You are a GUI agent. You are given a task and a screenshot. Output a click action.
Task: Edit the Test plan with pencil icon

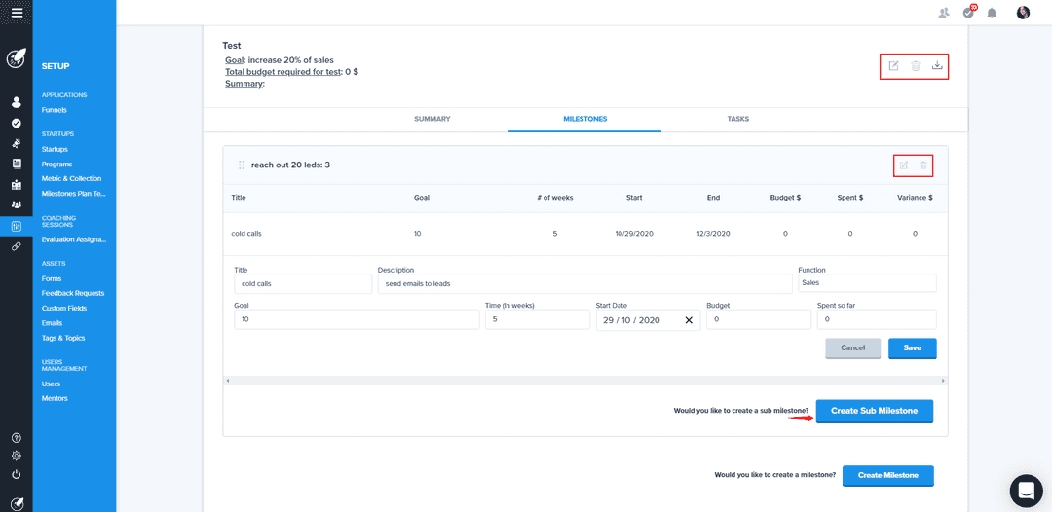[894, 66]
